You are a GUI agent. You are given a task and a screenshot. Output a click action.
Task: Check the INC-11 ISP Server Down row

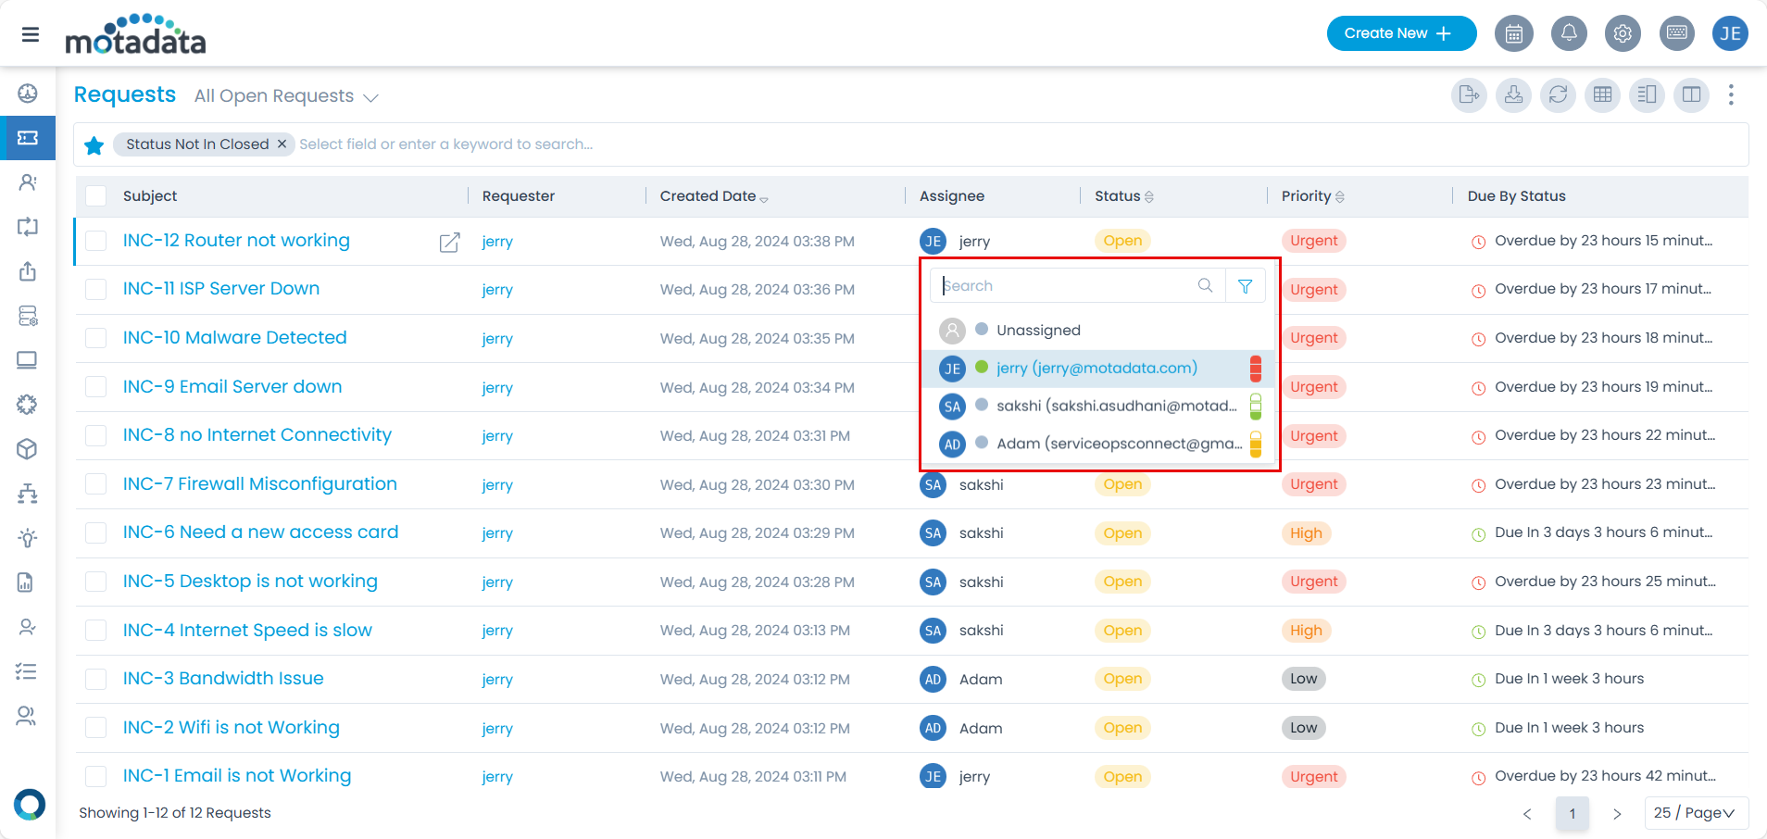pos(95,289)
